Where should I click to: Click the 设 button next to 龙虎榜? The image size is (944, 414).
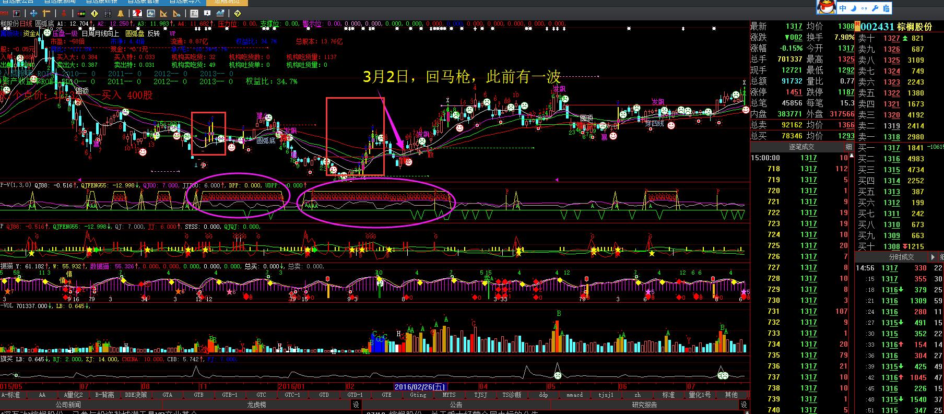point(356,405)
